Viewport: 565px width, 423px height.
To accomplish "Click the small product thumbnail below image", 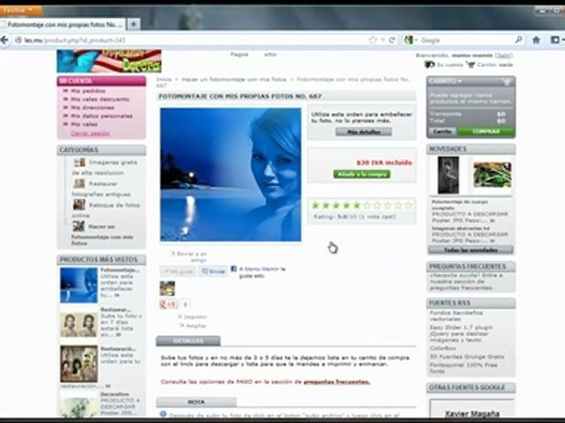I will (167, 288).
